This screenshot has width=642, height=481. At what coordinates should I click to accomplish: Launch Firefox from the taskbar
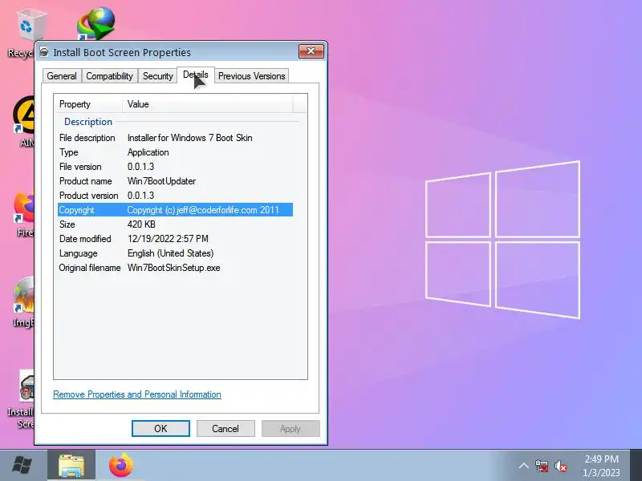[121, 466]
